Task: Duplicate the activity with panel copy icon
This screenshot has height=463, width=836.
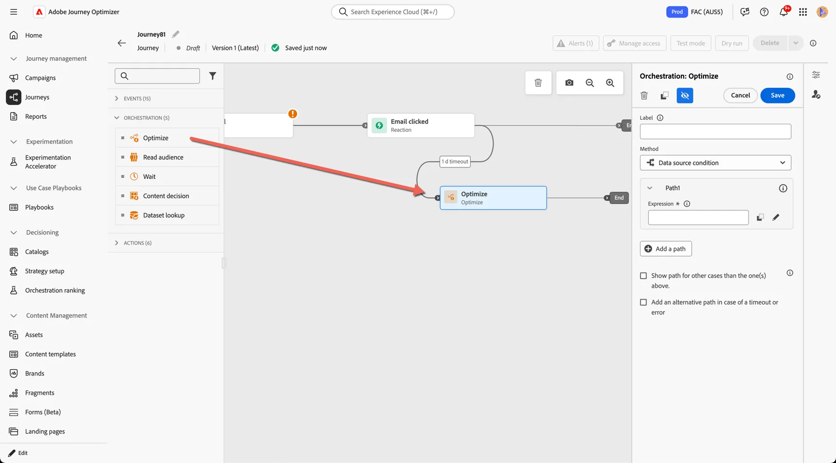Action: (x=664, y=96)
